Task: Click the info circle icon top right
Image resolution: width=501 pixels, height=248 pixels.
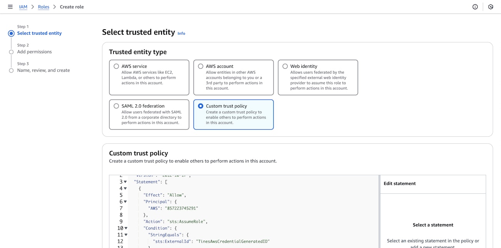Action: click(475, 7)
